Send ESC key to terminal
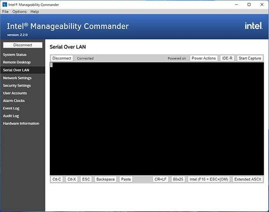This screenshot has height=212, width=269. tap(86, 179)
